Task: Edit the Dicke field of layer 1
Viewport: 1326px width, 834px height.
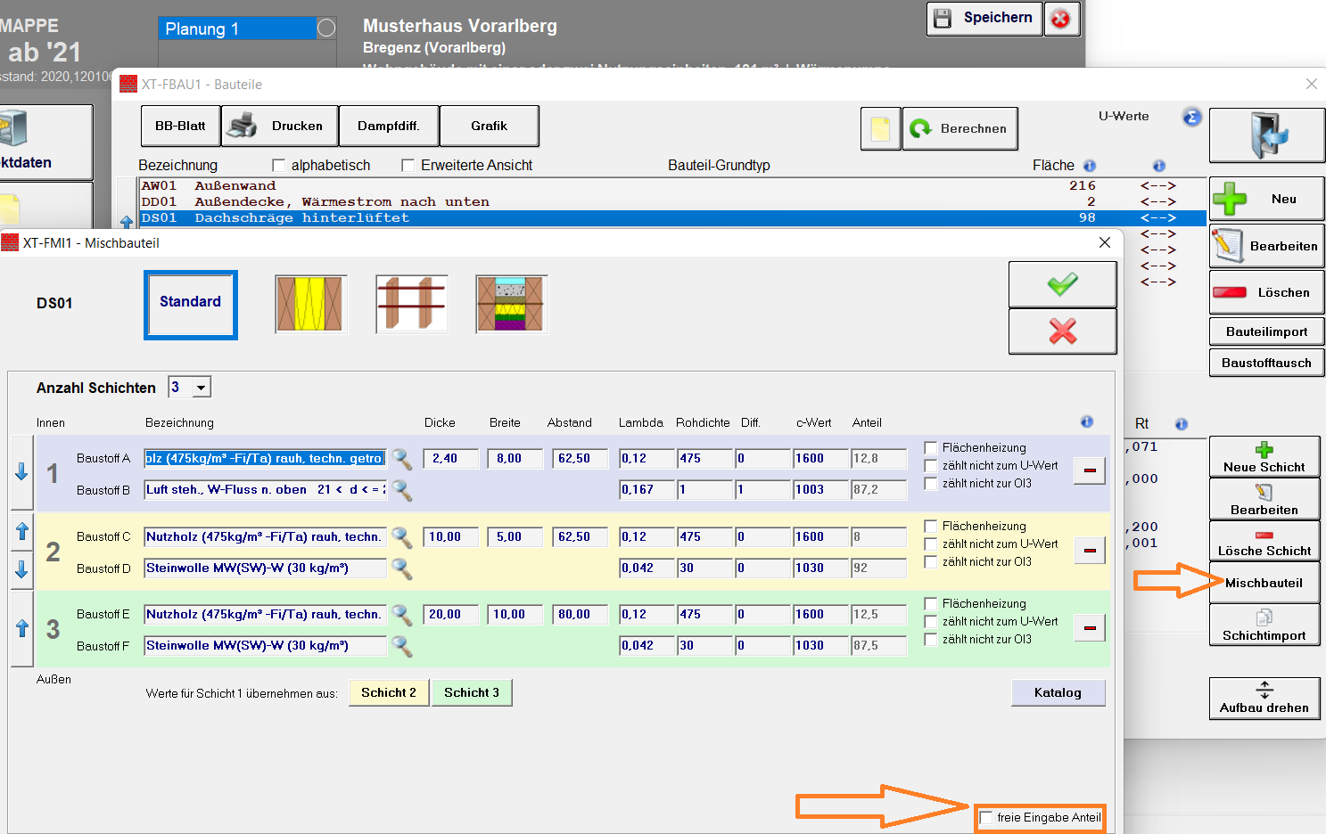Action: 450,459
